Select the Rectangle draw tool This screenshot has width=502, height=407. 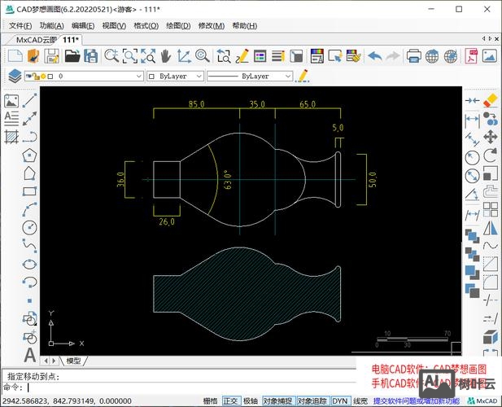click(x=30, y=191)
